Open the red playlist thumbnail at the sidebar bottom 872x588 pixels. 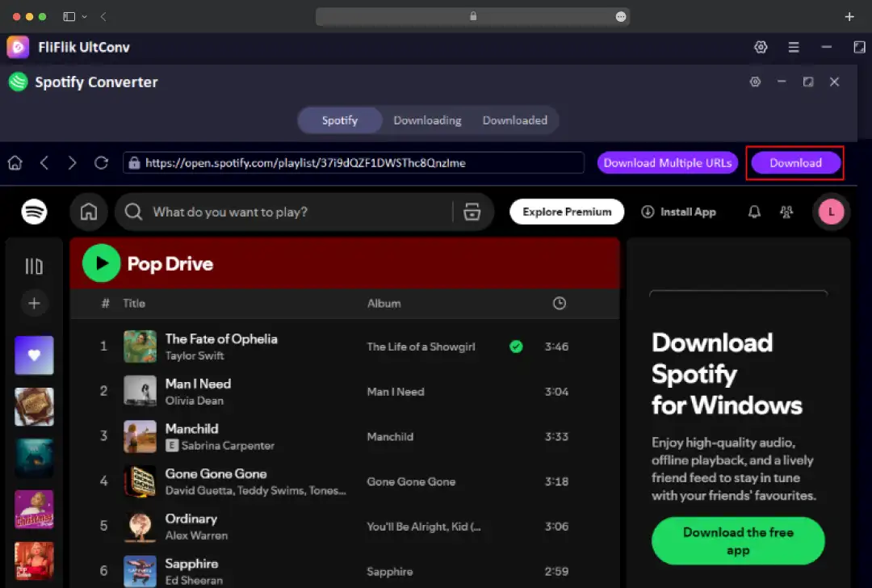coord(34,561)
